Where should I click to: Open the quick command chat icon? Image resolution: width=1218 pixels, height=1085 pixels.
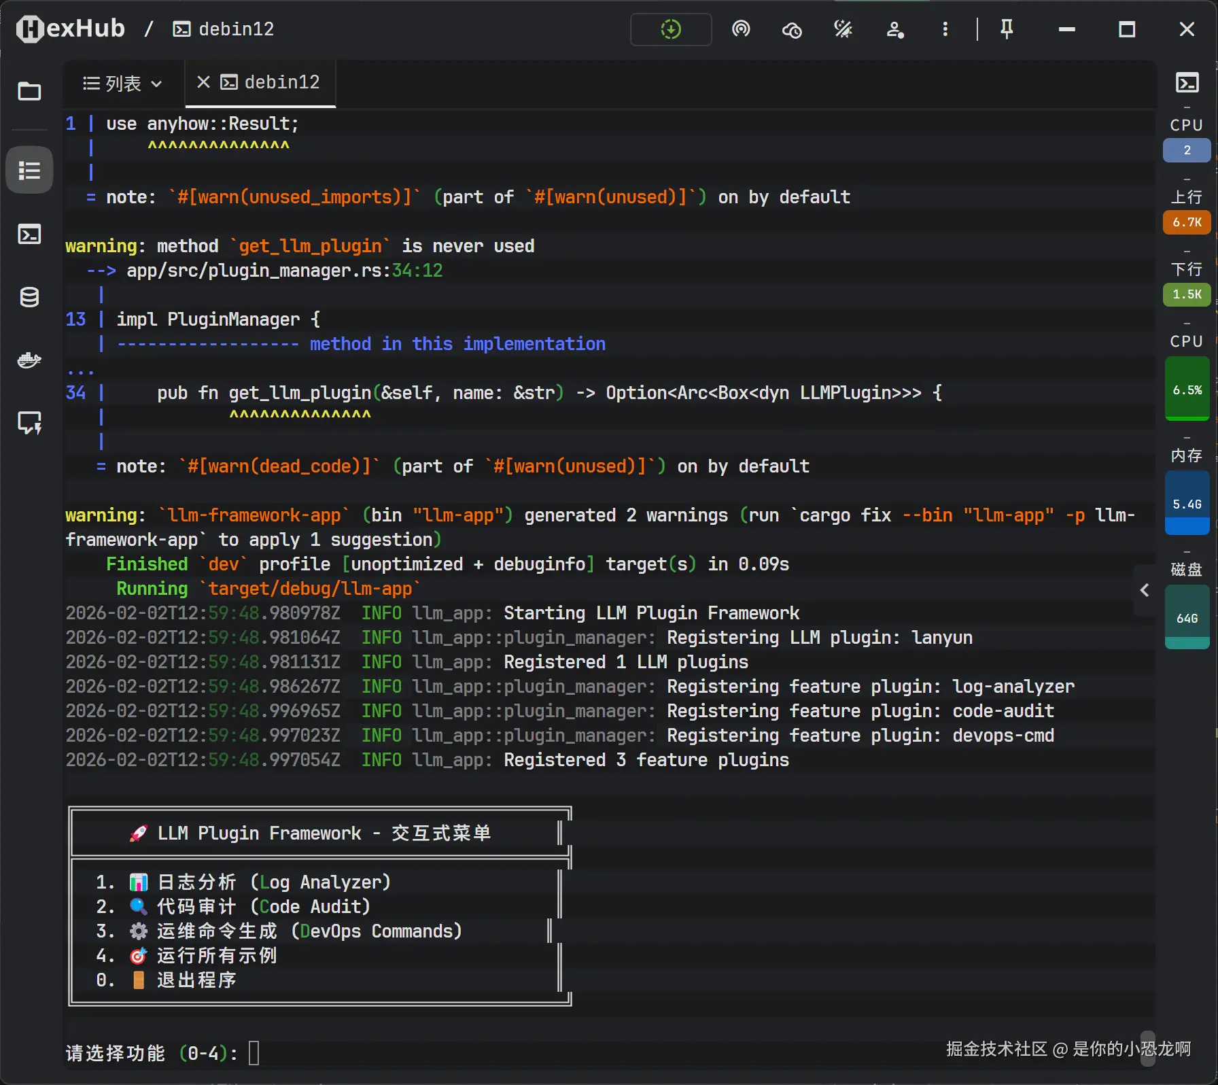tap(29, 423)
